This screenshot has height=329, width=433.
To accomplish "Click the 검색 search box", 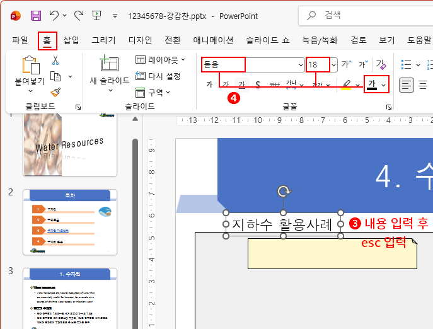I will 366,16.
